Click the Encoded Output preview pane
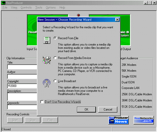 (x=125, y=30)
